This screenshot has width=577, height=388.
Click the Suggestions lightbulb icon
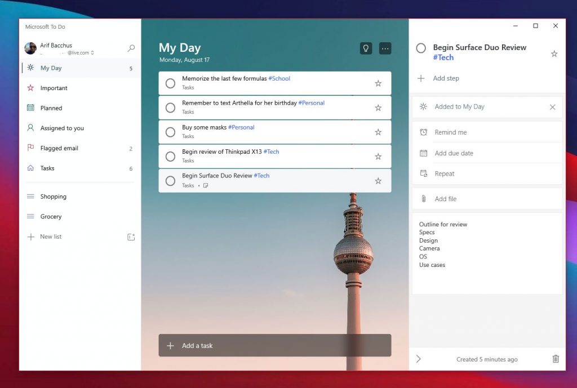click(x=366, y=48)
